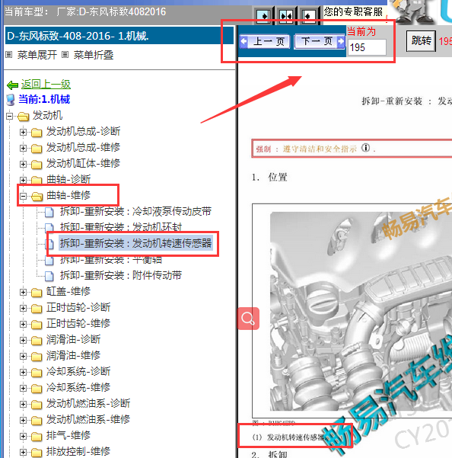
Task: Expand the 排放控制-维修 node
Action: pyautogui.click(x=23, y=452)
